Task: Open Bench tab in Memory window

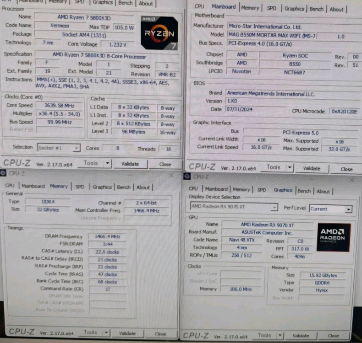Action: click(x=124, y=187)
